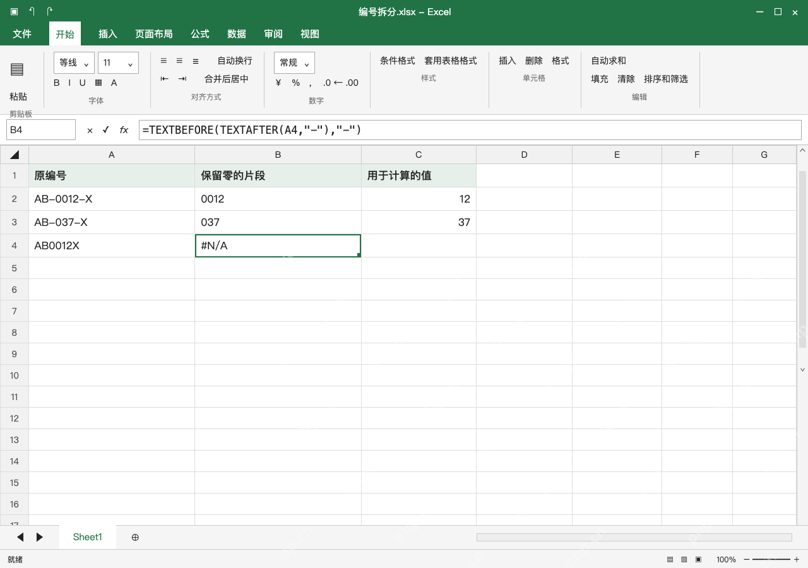Click the Name Box showing B4

click(41, 130)
